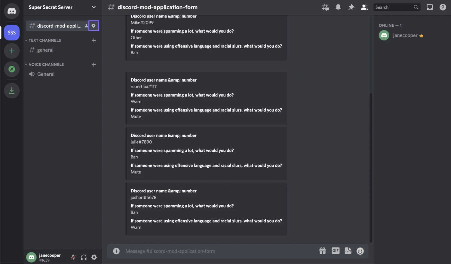Open the GIF picker
The height and width of the screenshot is (264, 451).
coord(335,250)
